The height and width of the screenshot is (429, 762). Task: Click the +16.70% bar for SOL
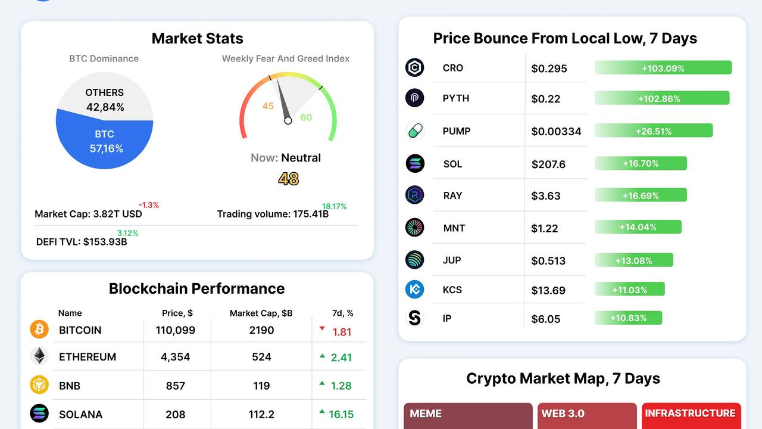[x=641, y=163]
